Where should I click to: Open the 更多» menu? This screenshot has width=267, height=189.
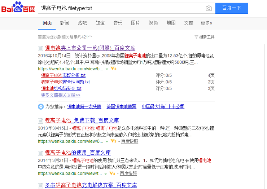coord(206,23)
